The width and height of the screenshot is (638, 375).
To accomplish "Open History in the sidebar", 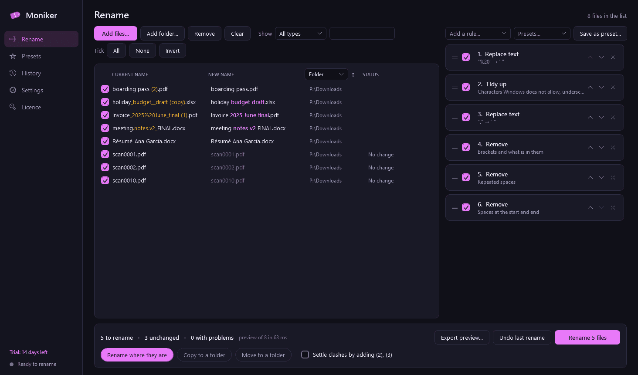I will point(41,73).
